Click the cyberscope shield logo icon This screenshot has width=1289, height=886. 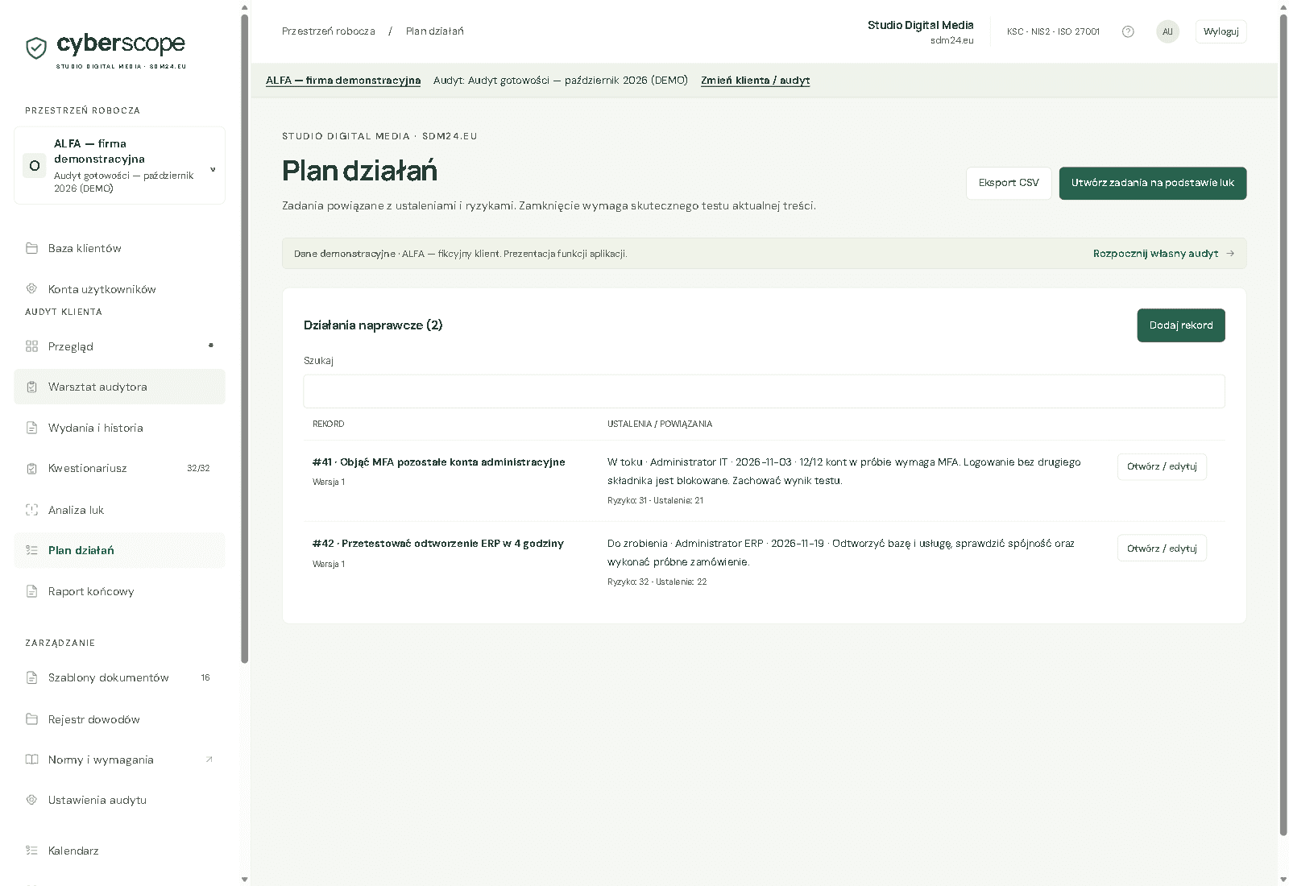[x=36, y=48]
